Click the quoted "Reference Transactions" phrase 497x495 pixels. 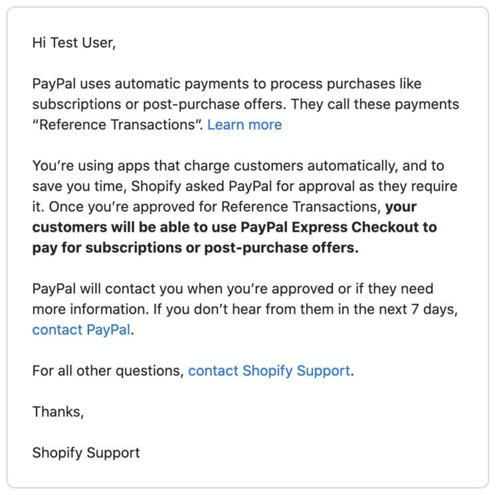(118, 125)
